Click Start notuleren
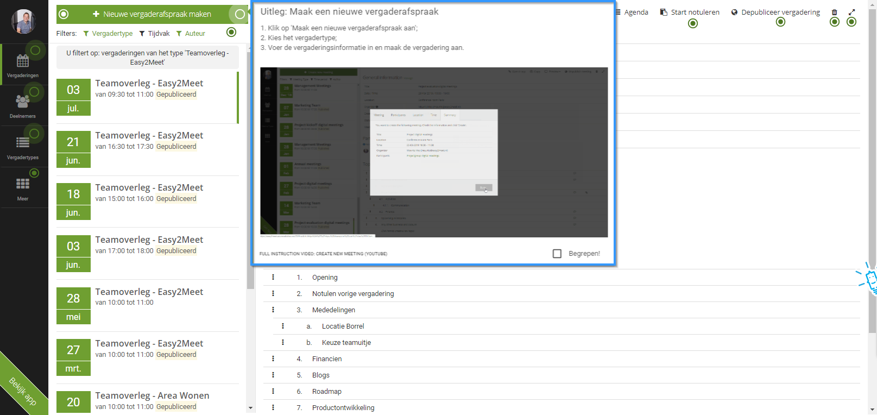877x415 pixels. pyautogui.click(x=690, y=12)
